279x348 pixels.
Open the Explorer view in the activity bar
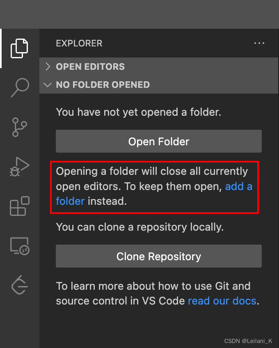(x=20, y=48)
